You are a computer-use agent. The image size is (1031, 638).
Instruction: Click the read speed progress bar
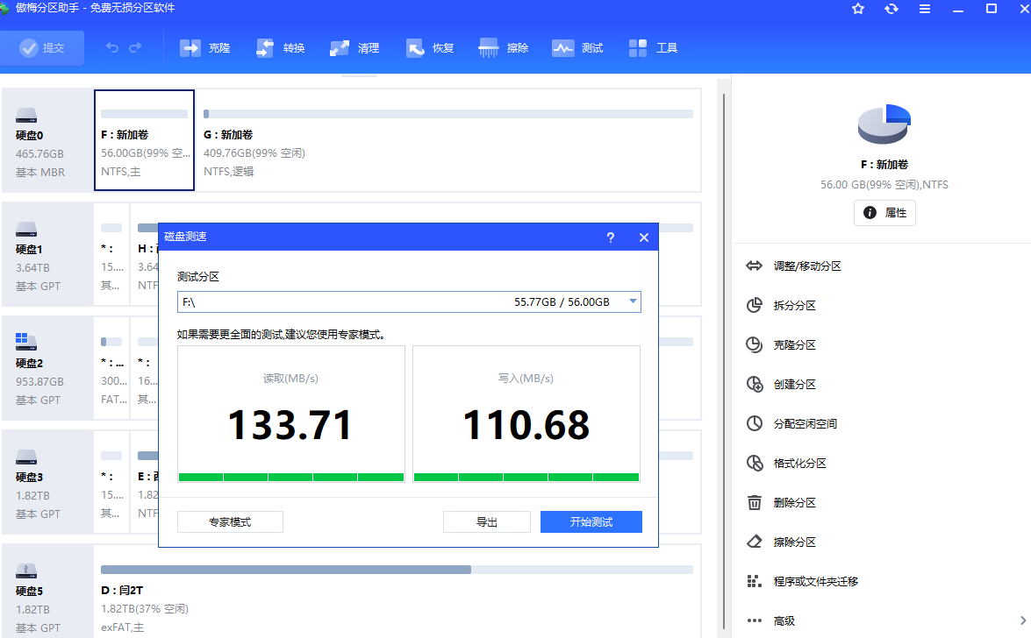click(x=291, y=477)
